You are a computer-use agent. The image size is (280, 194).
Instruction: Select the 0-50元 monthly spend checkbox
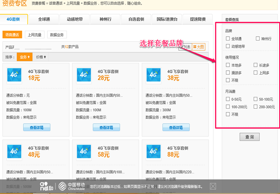228,99
